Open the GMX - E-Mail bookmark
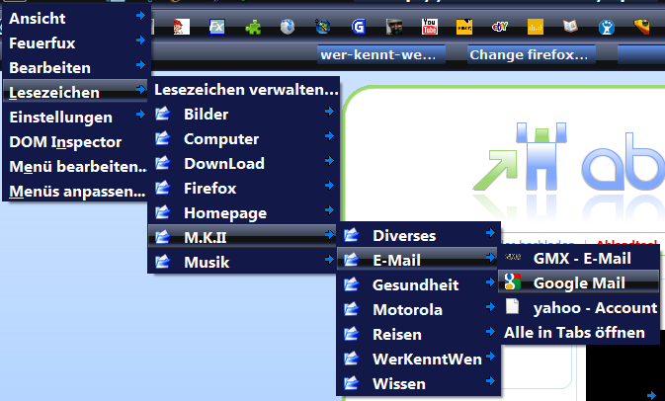Image resolution: width=665 pixels, height=401 pixels. [x=579, y=258]
